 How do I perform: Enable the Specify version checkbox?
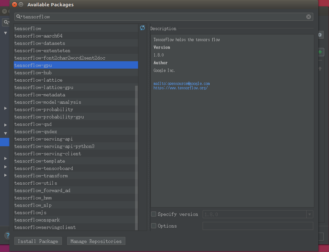coord(154,214)
